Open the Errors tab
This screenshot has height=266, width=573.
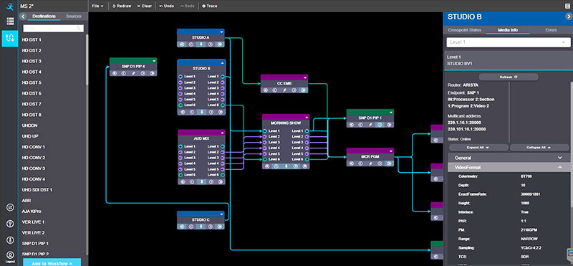(551, 30)
